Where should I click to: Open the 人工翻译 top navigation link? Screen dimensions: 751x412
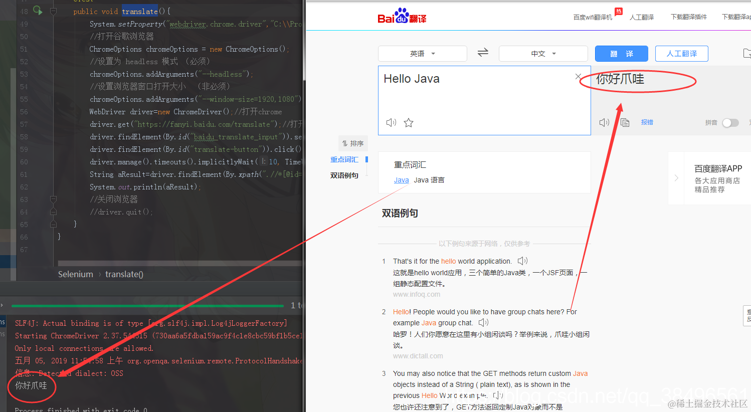[642, 18]
